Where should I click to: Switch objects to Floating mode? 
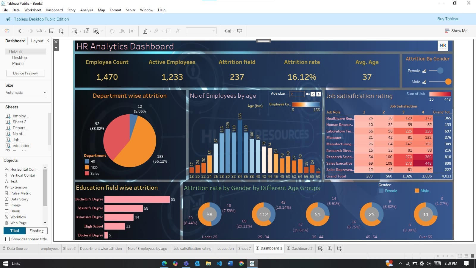click(x=36, y=231)
